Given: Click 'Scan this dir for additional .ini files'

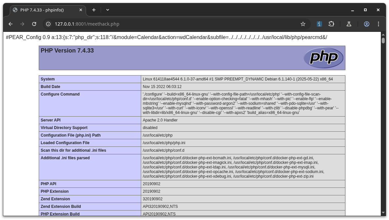Looking at the screenshot, I should pyautogui.click(x=74, y=150).
